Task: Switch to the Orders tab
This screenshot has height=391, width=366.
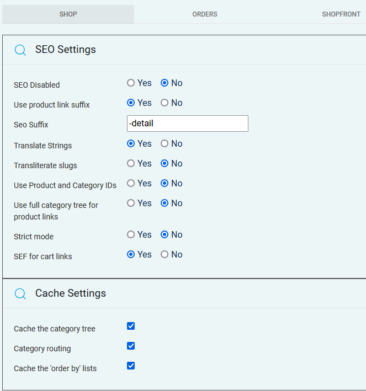Action: pos(205,14)
